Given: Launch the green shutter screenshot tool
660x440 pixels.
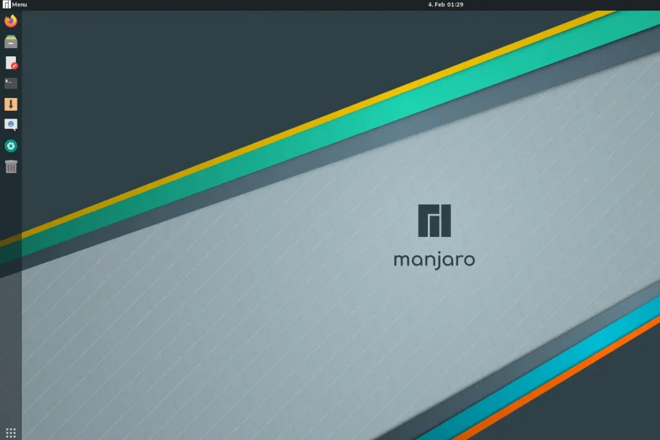Looking at the screenshot, I should [11, 146].
